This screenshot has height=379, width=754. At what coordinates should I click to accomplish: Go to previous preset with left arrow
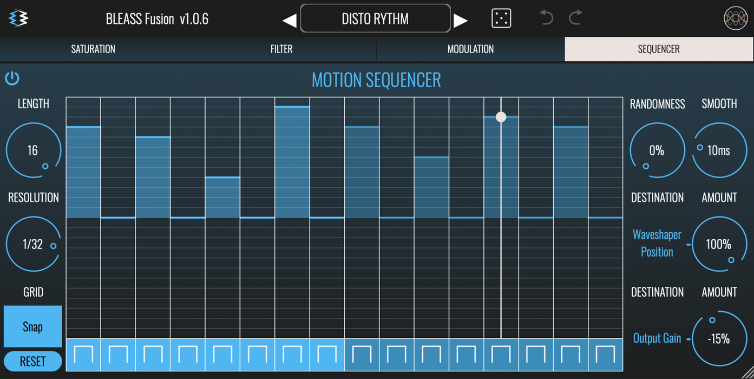click(290, 20)
